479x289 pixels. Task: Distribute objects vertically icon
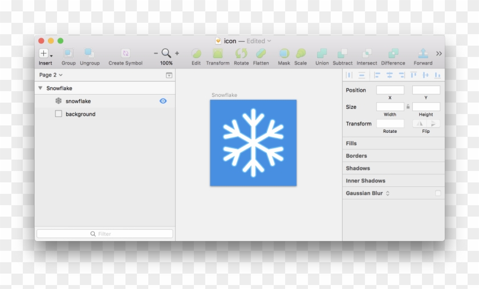pos(362,75)
